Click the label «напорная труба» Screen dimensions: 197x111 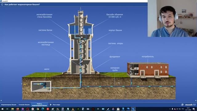(115, 69)
